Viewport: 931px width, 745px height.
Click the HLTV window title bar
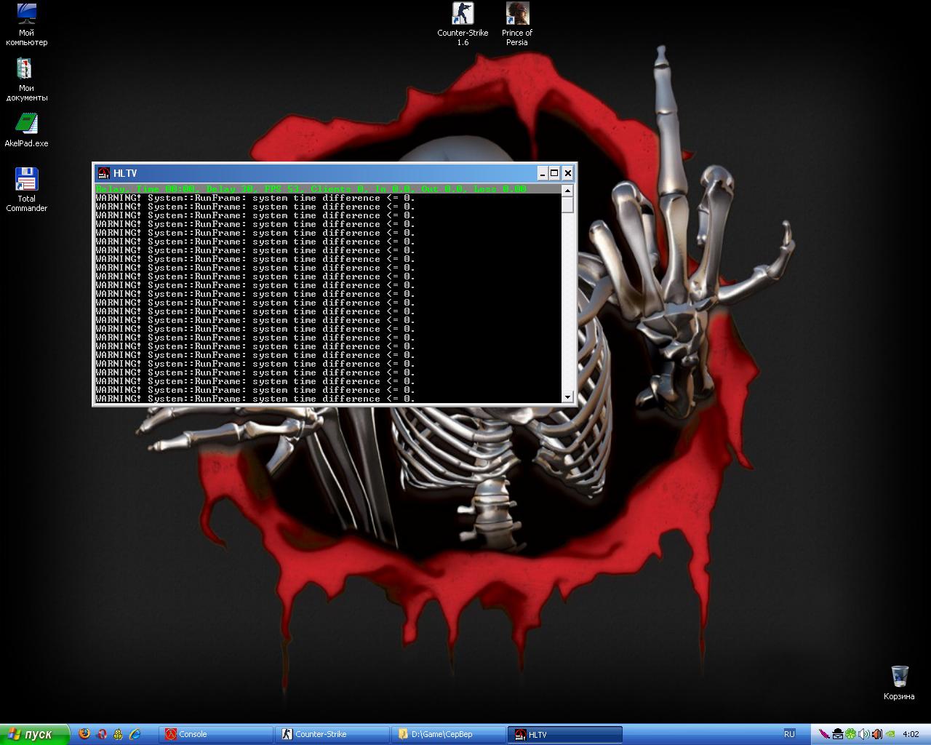(335, 173)
